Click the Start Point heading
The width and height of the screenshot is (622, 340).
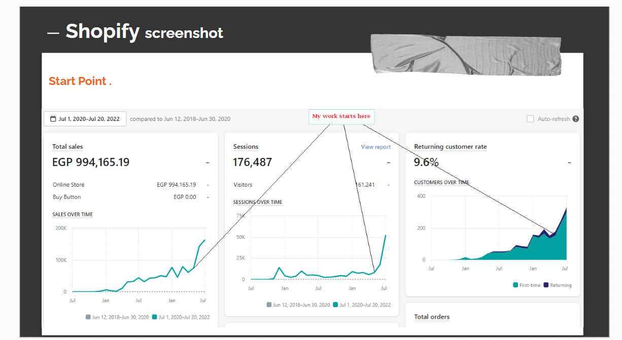80,81
